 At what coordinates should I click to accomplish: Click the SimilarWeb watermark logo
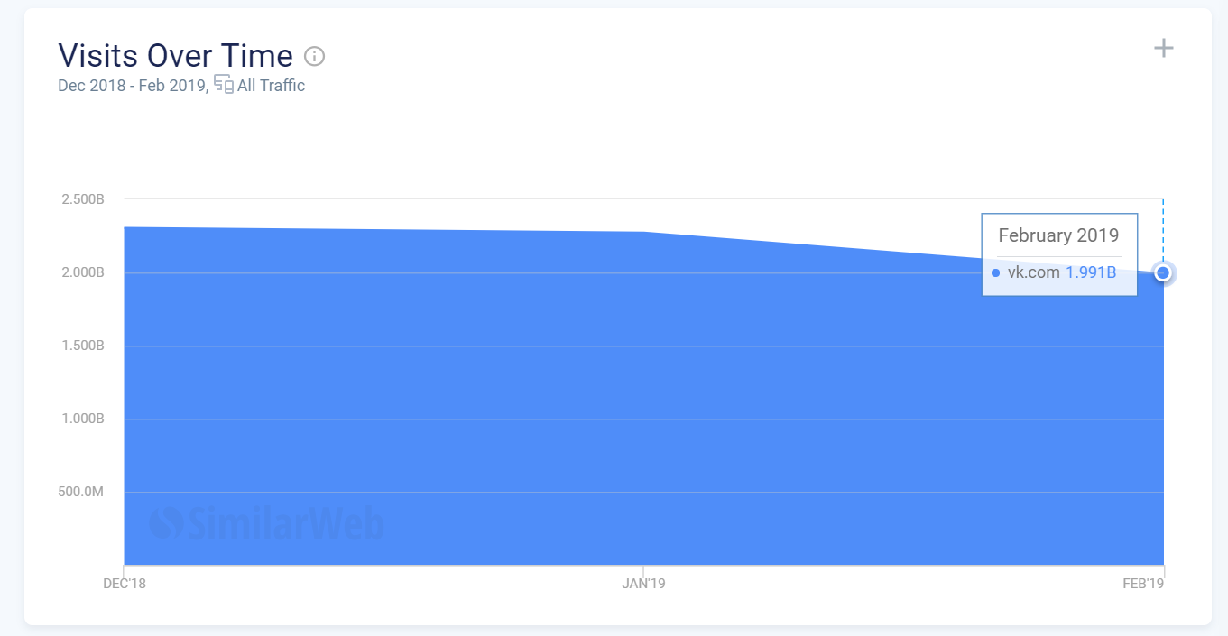pyautogui.click(x=267, y=523)
